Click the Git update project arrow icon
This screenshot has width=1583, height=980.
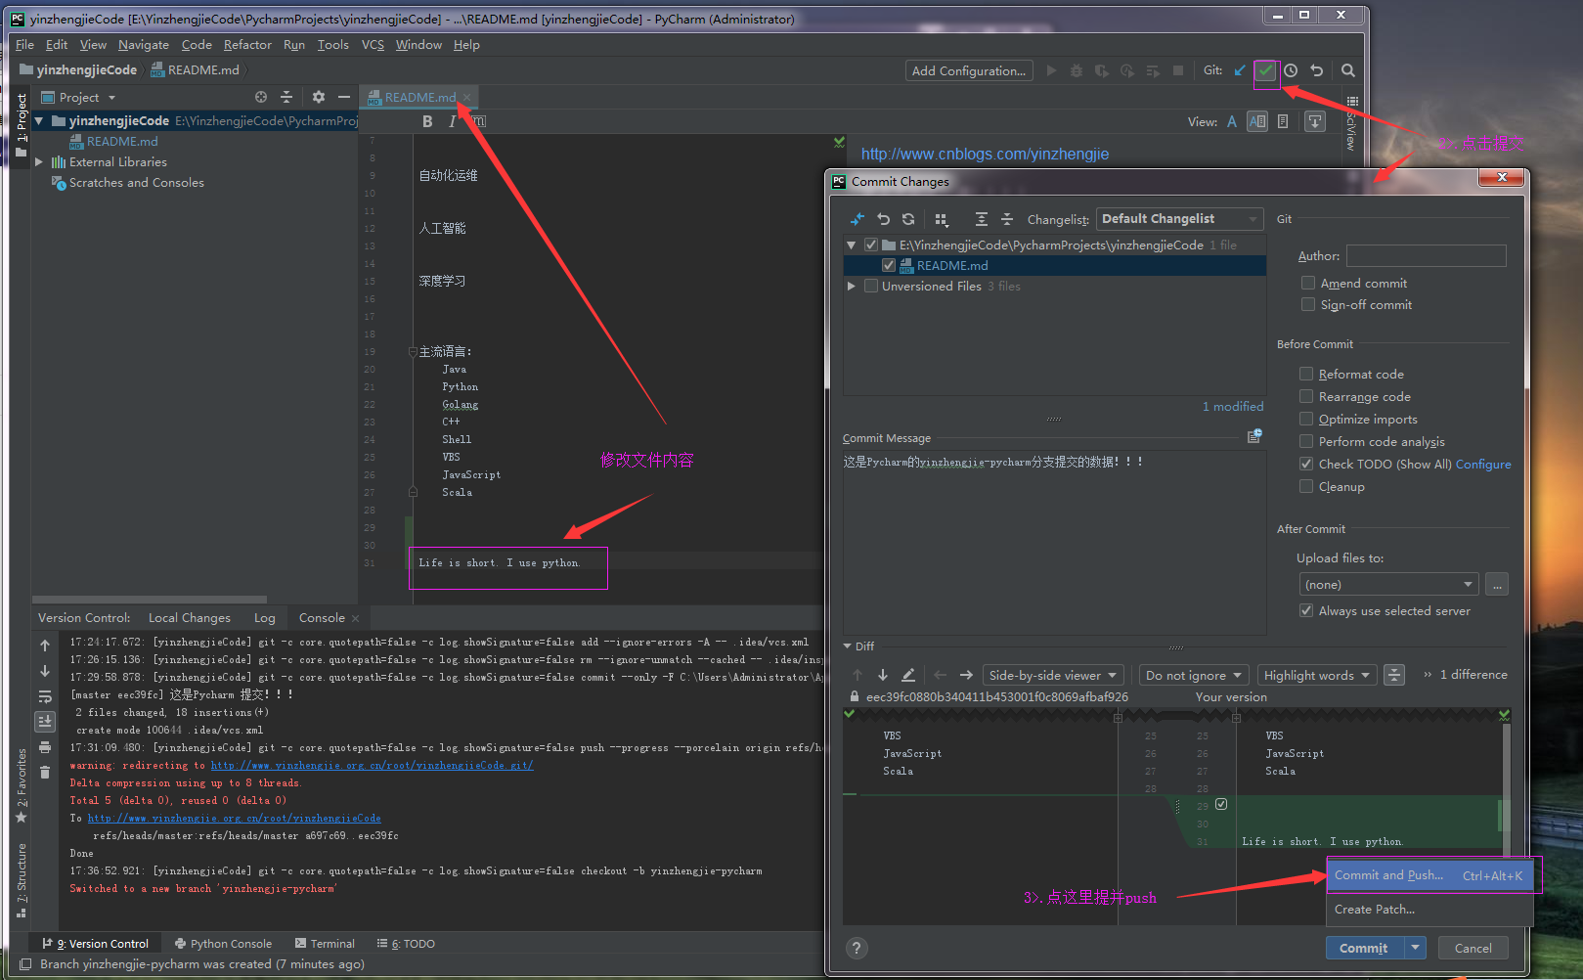tap(1240, 70)
